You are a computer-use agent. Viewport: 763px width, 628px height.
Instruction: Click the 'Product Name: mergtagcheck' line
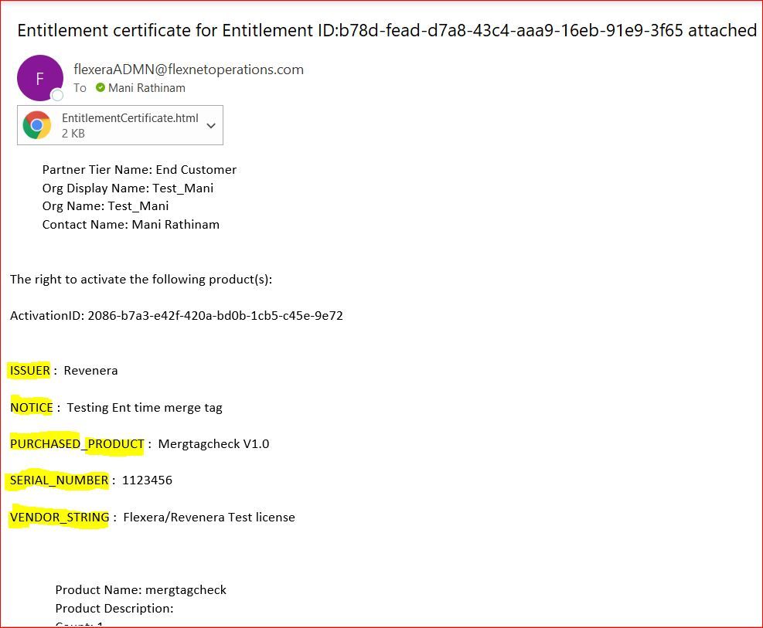[x=141, y=590]
